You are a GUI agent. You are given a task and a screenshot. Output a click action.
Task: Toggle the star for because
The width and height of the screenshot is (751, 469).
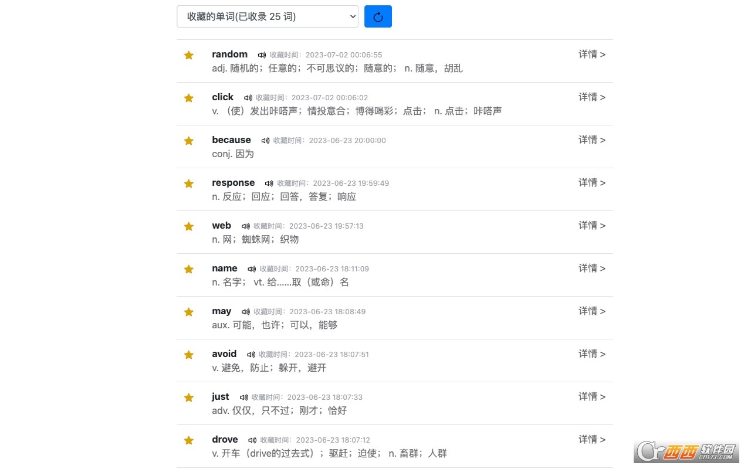click(189, 141)
